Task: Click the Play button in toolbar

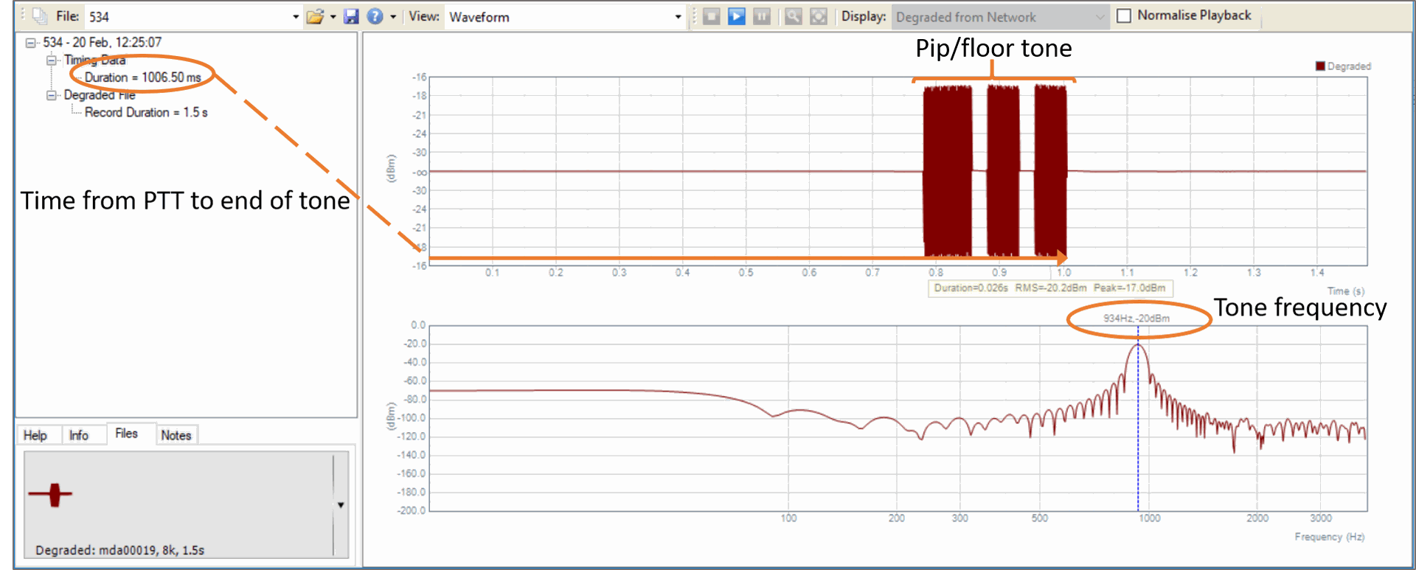Action: point(736,16)
